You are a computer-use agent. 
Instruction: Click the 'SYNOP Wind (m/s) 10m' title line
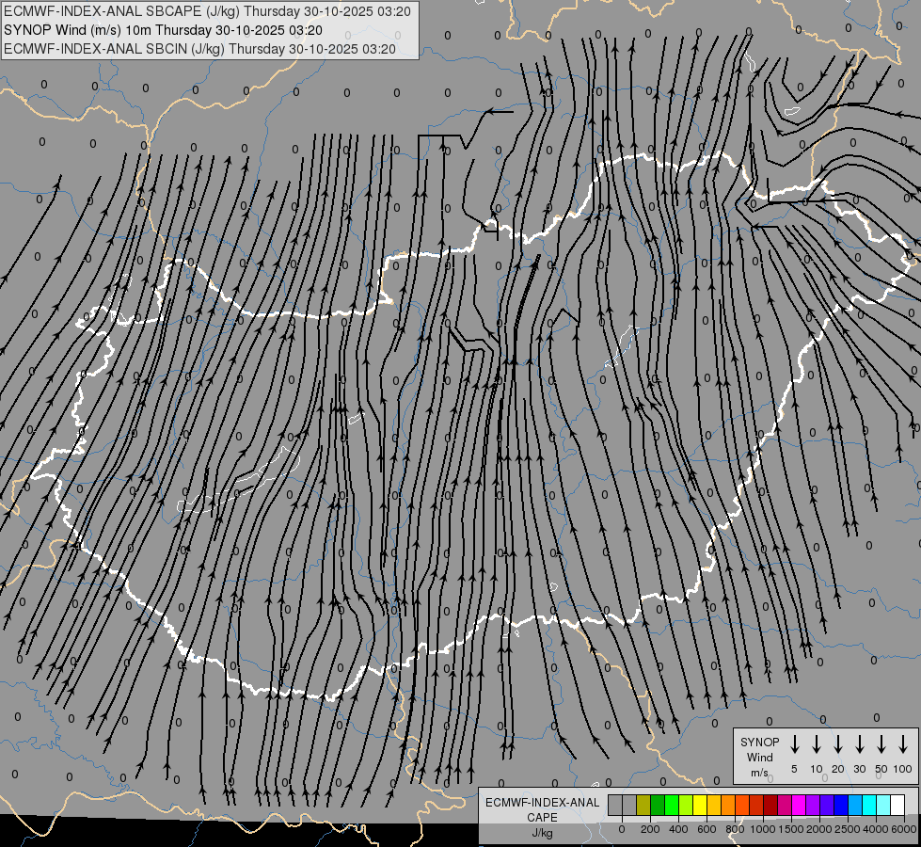(x=163, y=30)
